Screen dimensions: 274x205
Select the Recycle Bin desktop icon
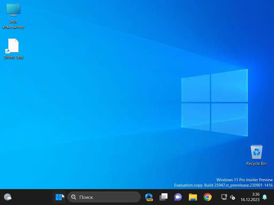tap(256, 155)
